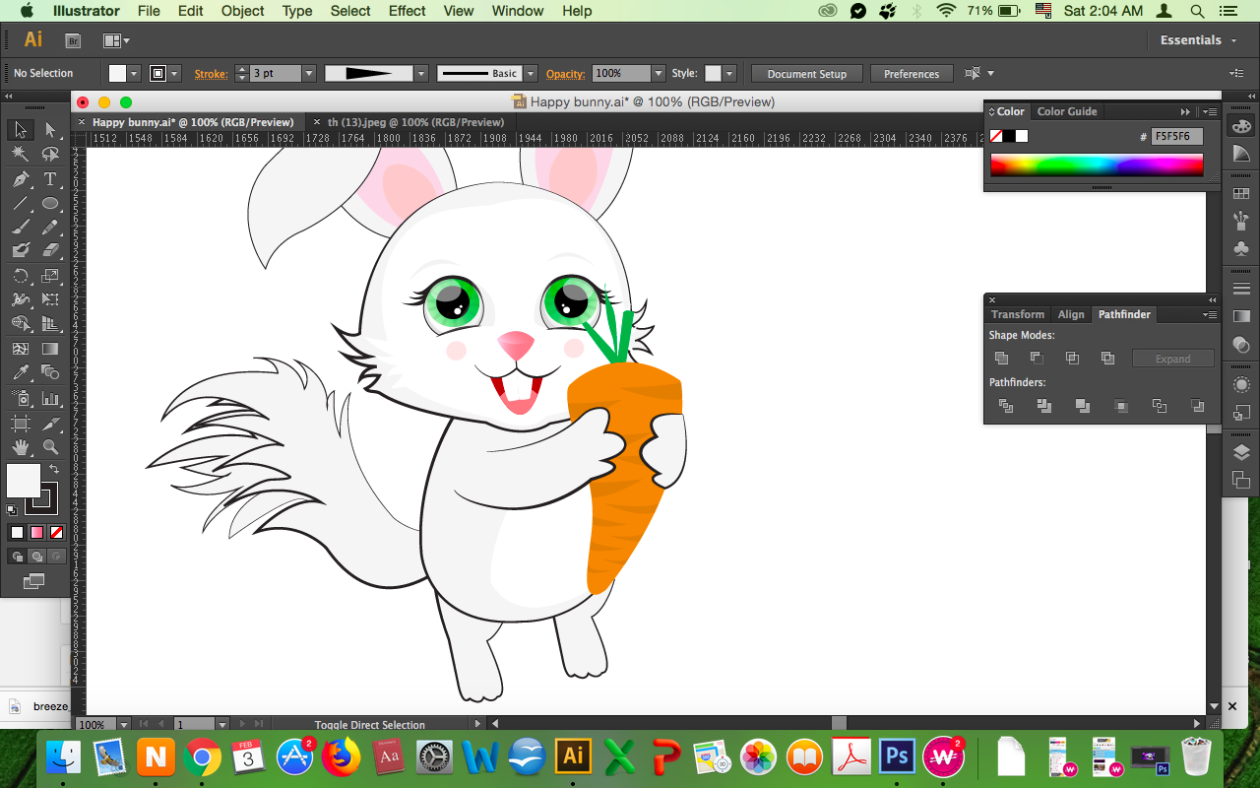Open the fill color dropdown arrow

[134, 74]
